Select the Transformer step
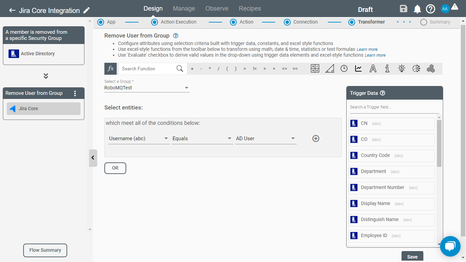This screenshot has height=262, width=466. click(366, 22)
